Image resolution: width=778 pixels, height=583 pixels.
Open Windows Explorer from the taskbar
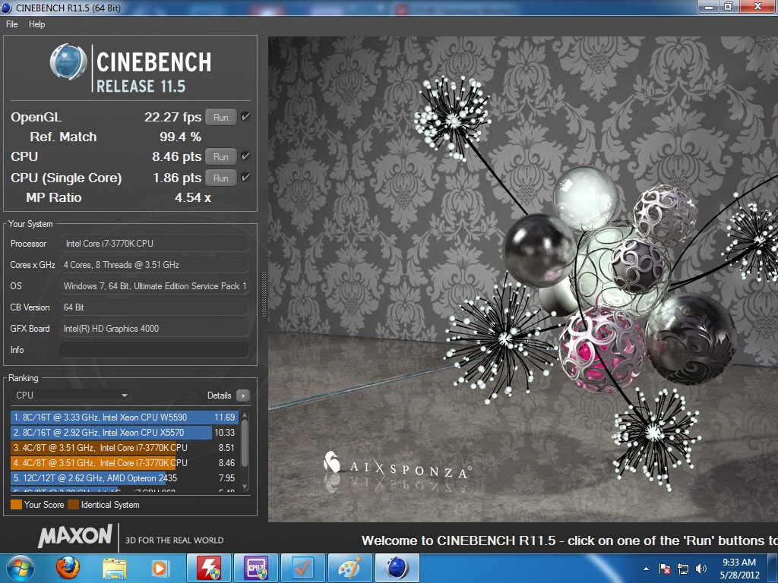tap(114, 568)
